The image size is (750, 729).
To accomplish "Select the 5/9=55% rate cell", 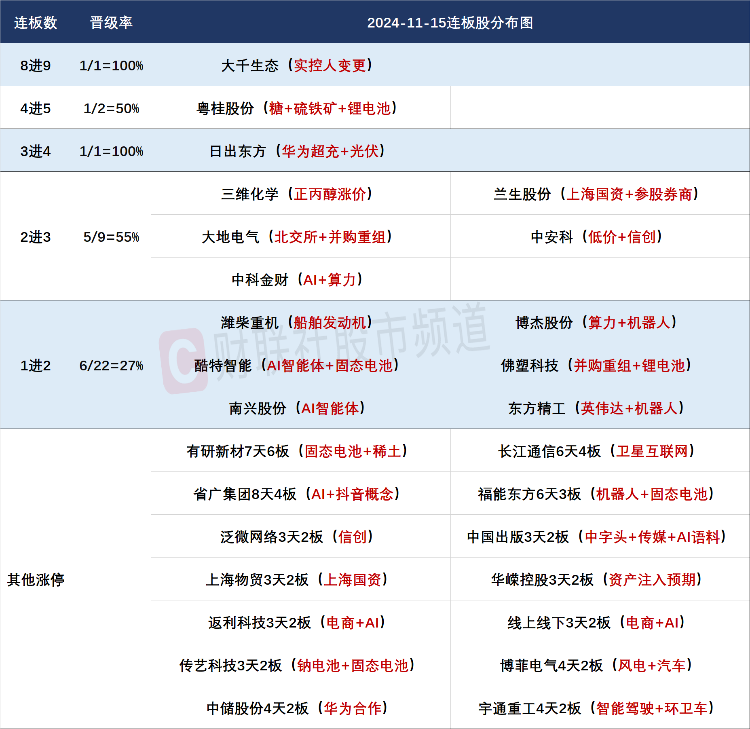I will coord(111,237).
